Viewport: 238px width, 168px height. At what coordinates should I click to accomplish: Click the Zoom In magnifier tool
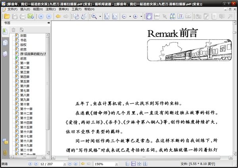(x=94, y=17)
